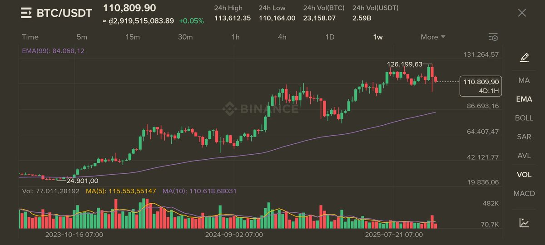
Task: Click the +0.05% change percentage
Action: (x=191, y=21)
